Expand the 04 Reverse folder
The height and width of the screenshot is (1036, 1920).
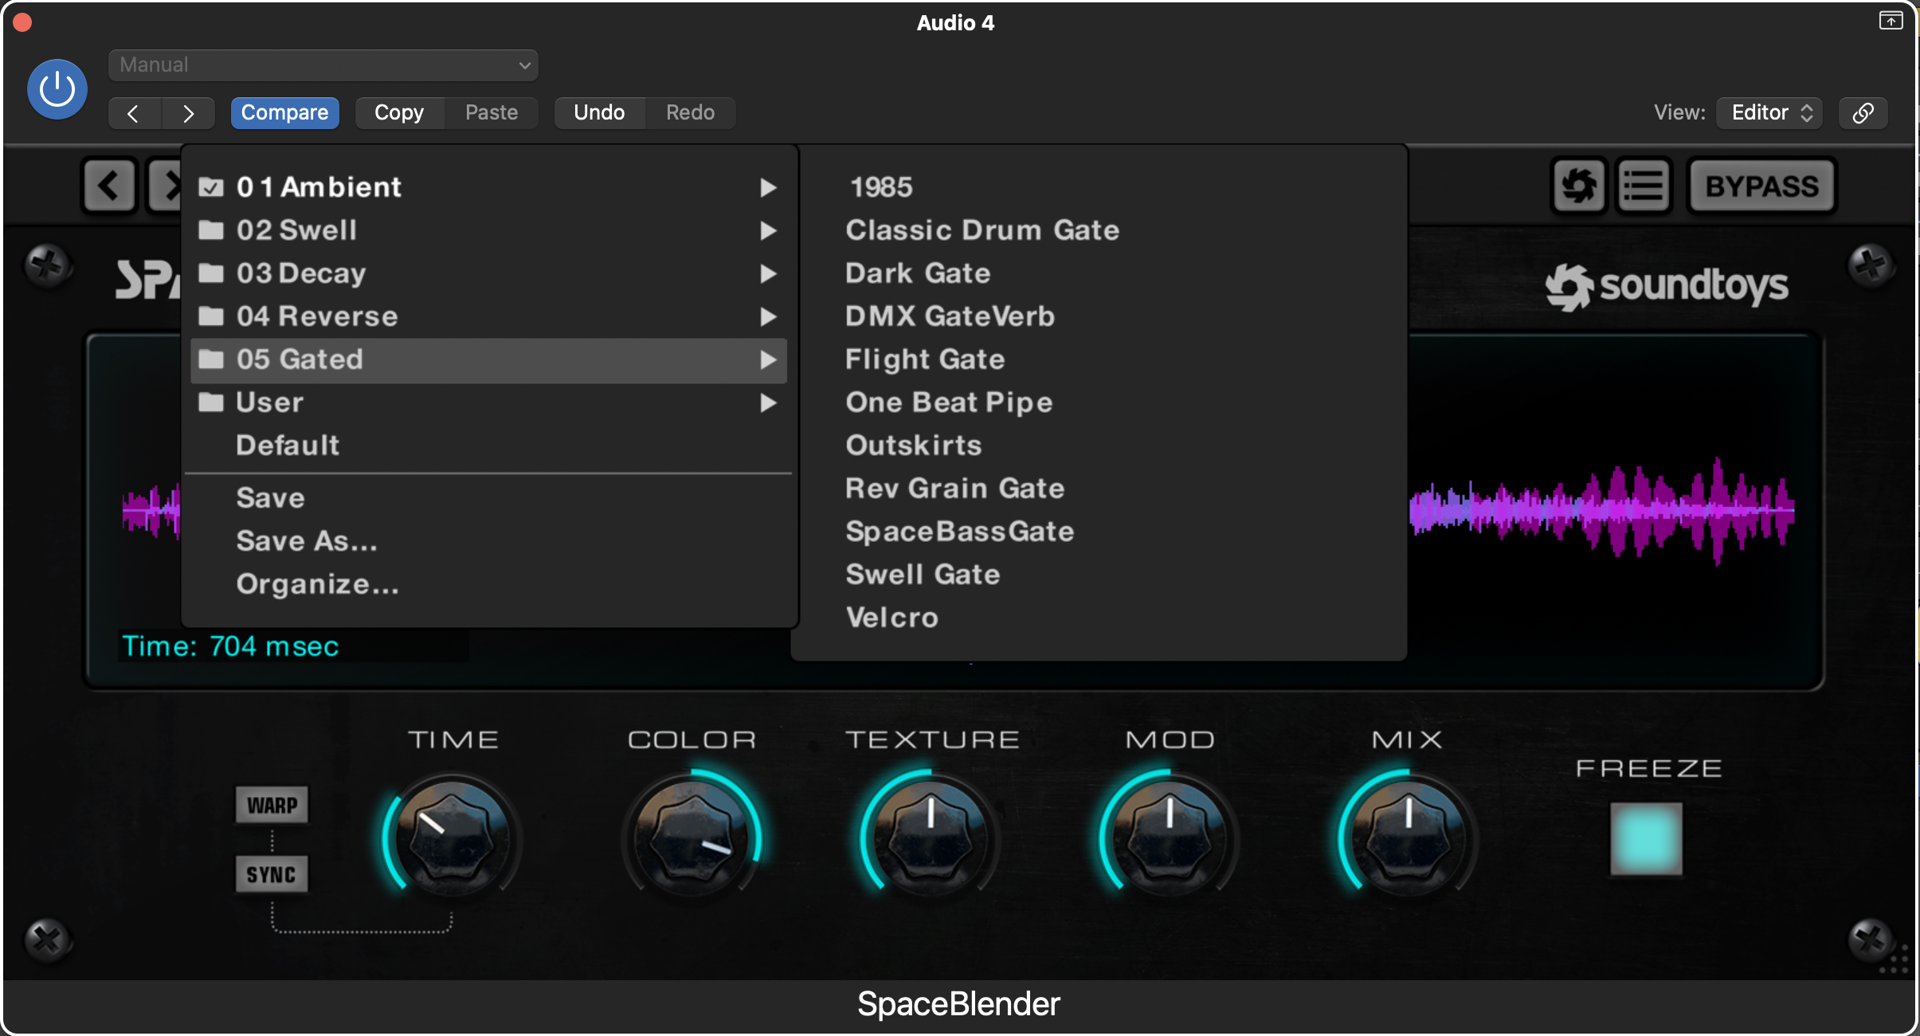[489, 316]
